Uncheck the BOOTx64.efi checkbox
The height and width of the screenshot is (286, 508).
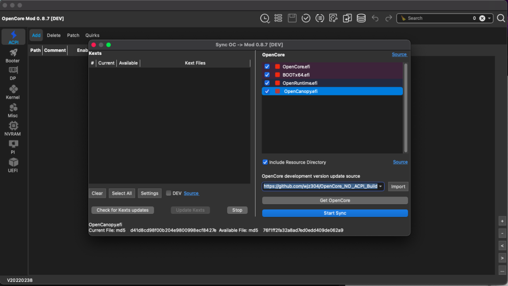pyautogui.click(x=267, y=75)
